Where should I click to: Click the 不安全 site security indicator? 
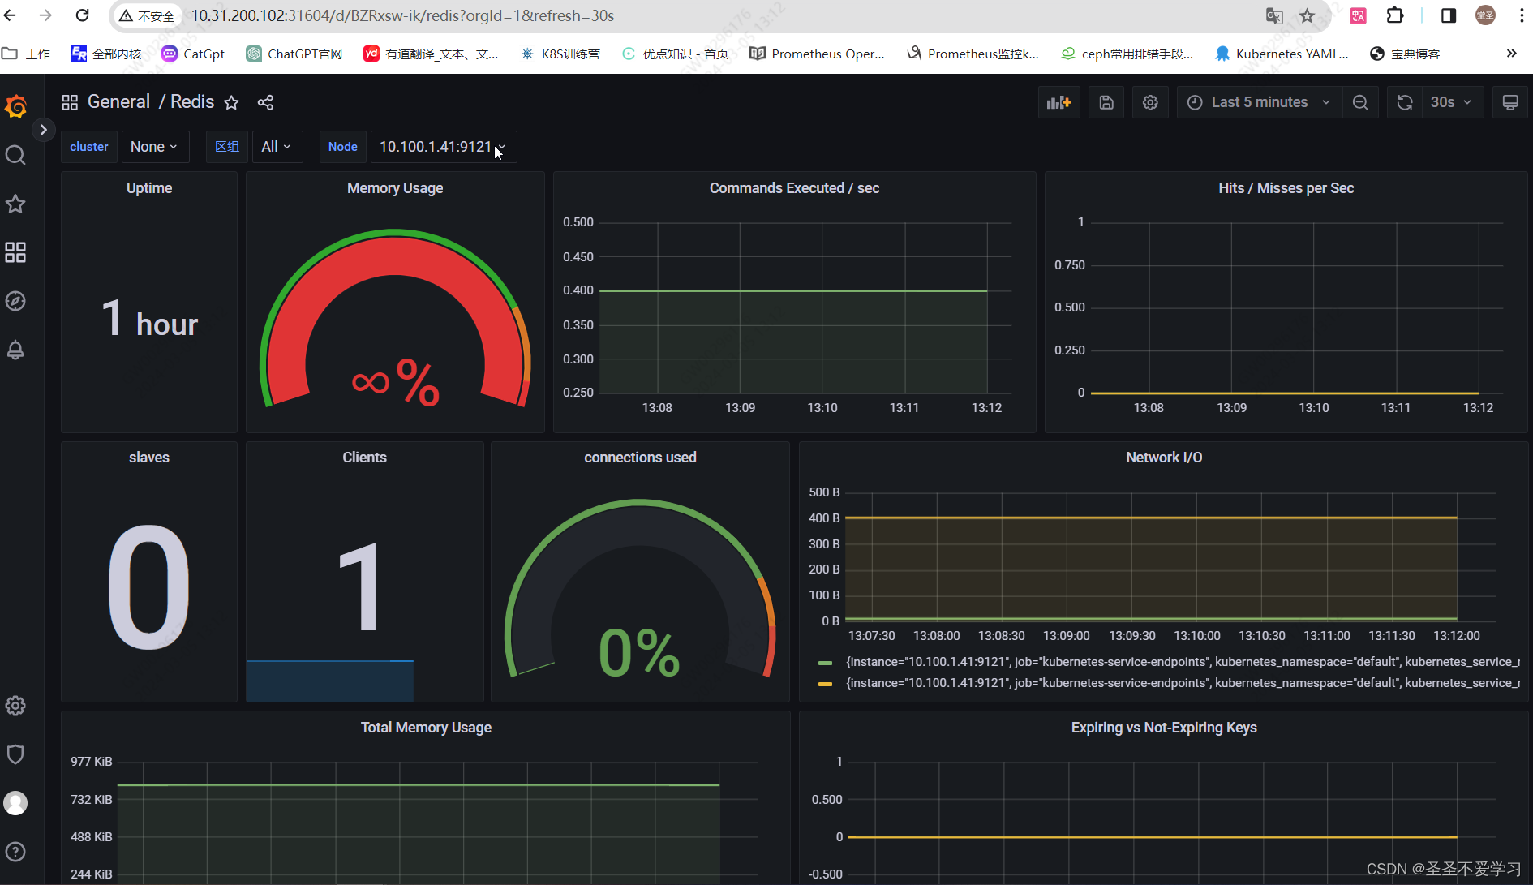(147, 15)
